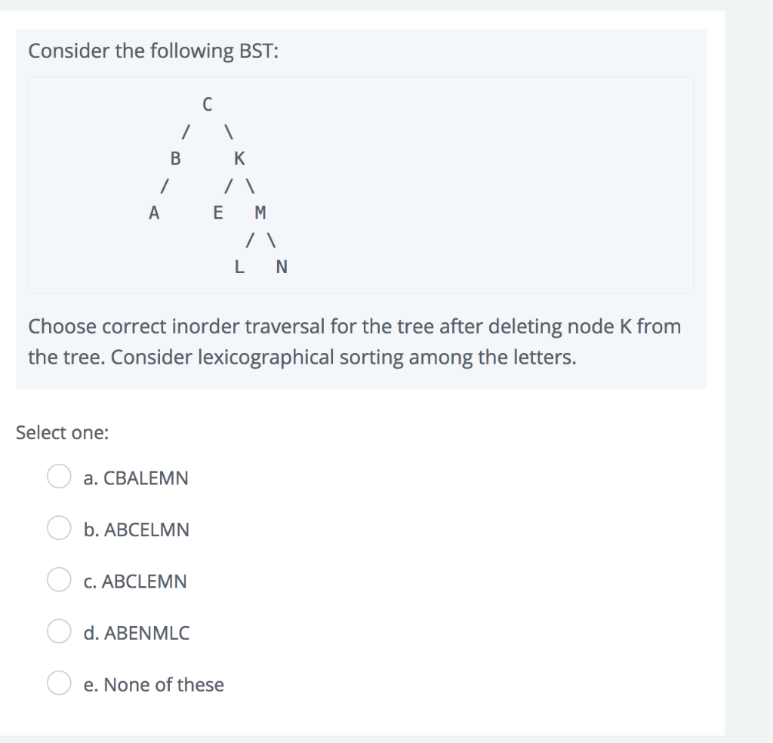Click the 'None of these' answer label

pyautogui.click(x=153, y=684)
